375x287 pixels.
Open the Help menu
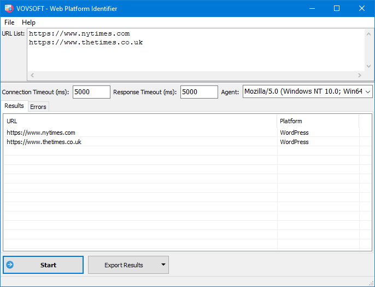(28, 22)
